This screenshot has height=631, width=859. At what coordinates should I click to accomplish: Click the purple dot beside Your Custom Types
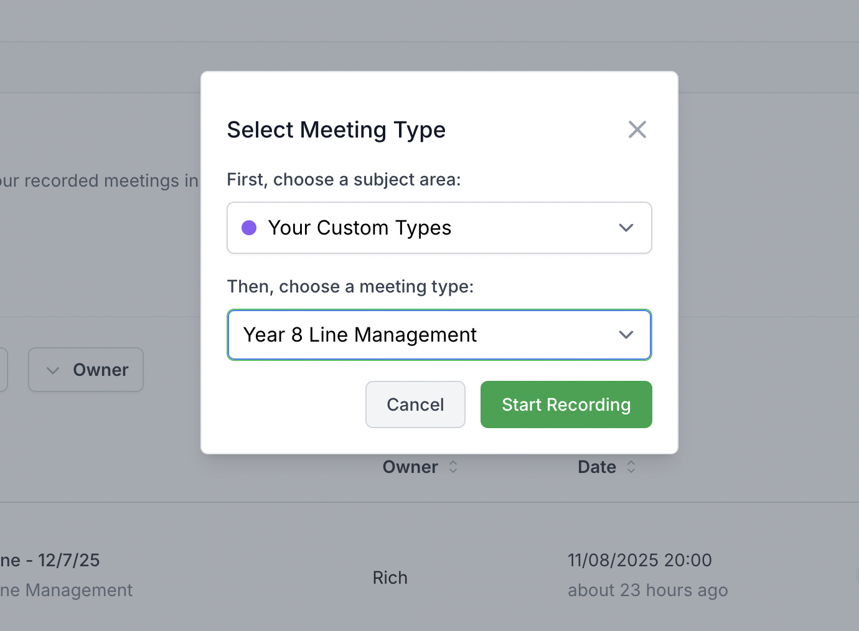[249, 228]
